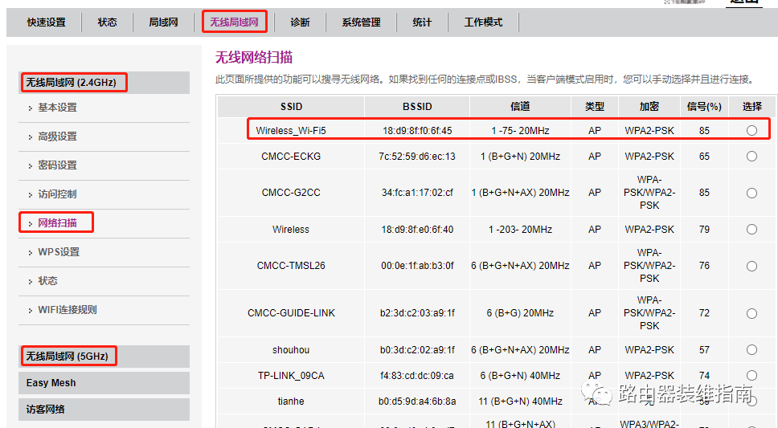Click the 加密 column header

649,107
